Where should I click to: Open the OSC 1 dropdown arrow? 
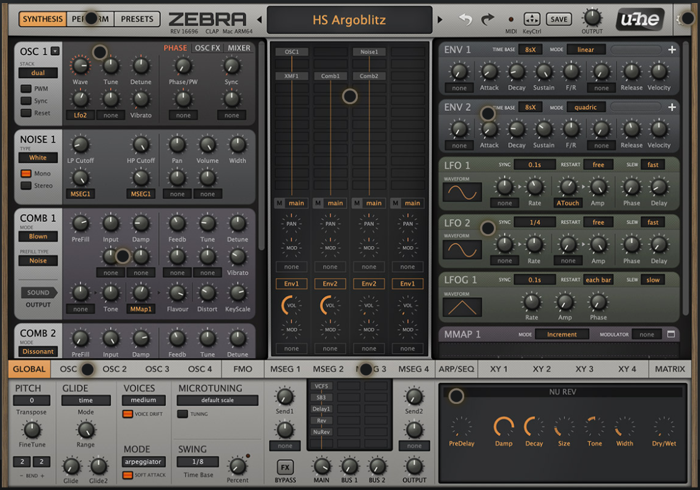[x=55, y=51]
